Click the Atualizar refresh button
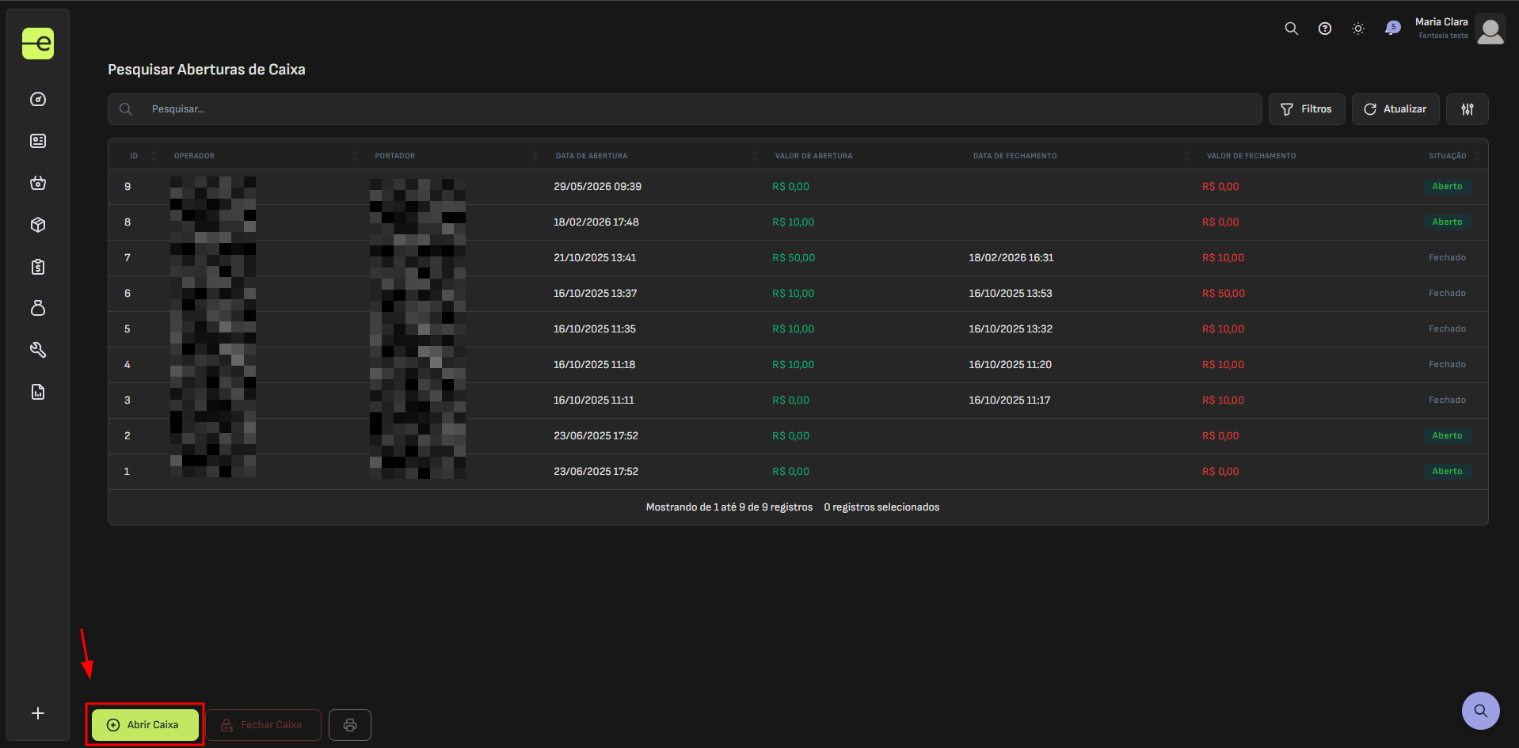This screenshot has height=748, width=1519. [x=1395, y=109]
